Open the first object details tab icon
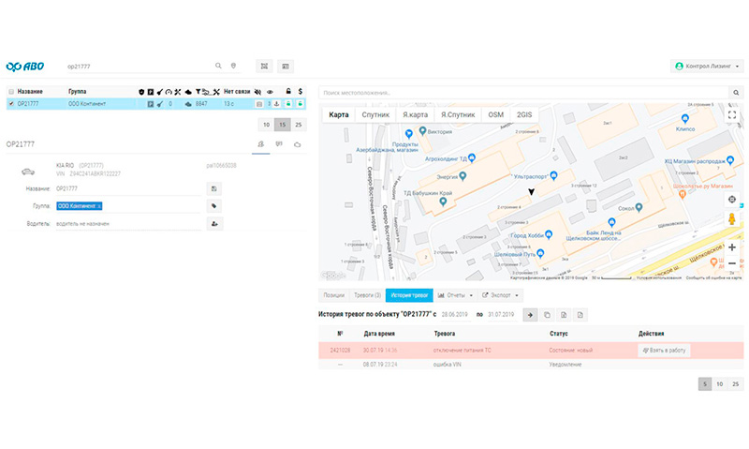749x449 pixels. pos(261,144)
